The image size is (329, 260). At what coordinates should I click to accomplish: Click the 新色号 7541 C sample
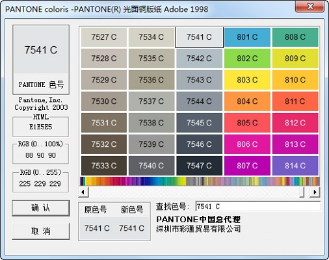pos(131,228)
